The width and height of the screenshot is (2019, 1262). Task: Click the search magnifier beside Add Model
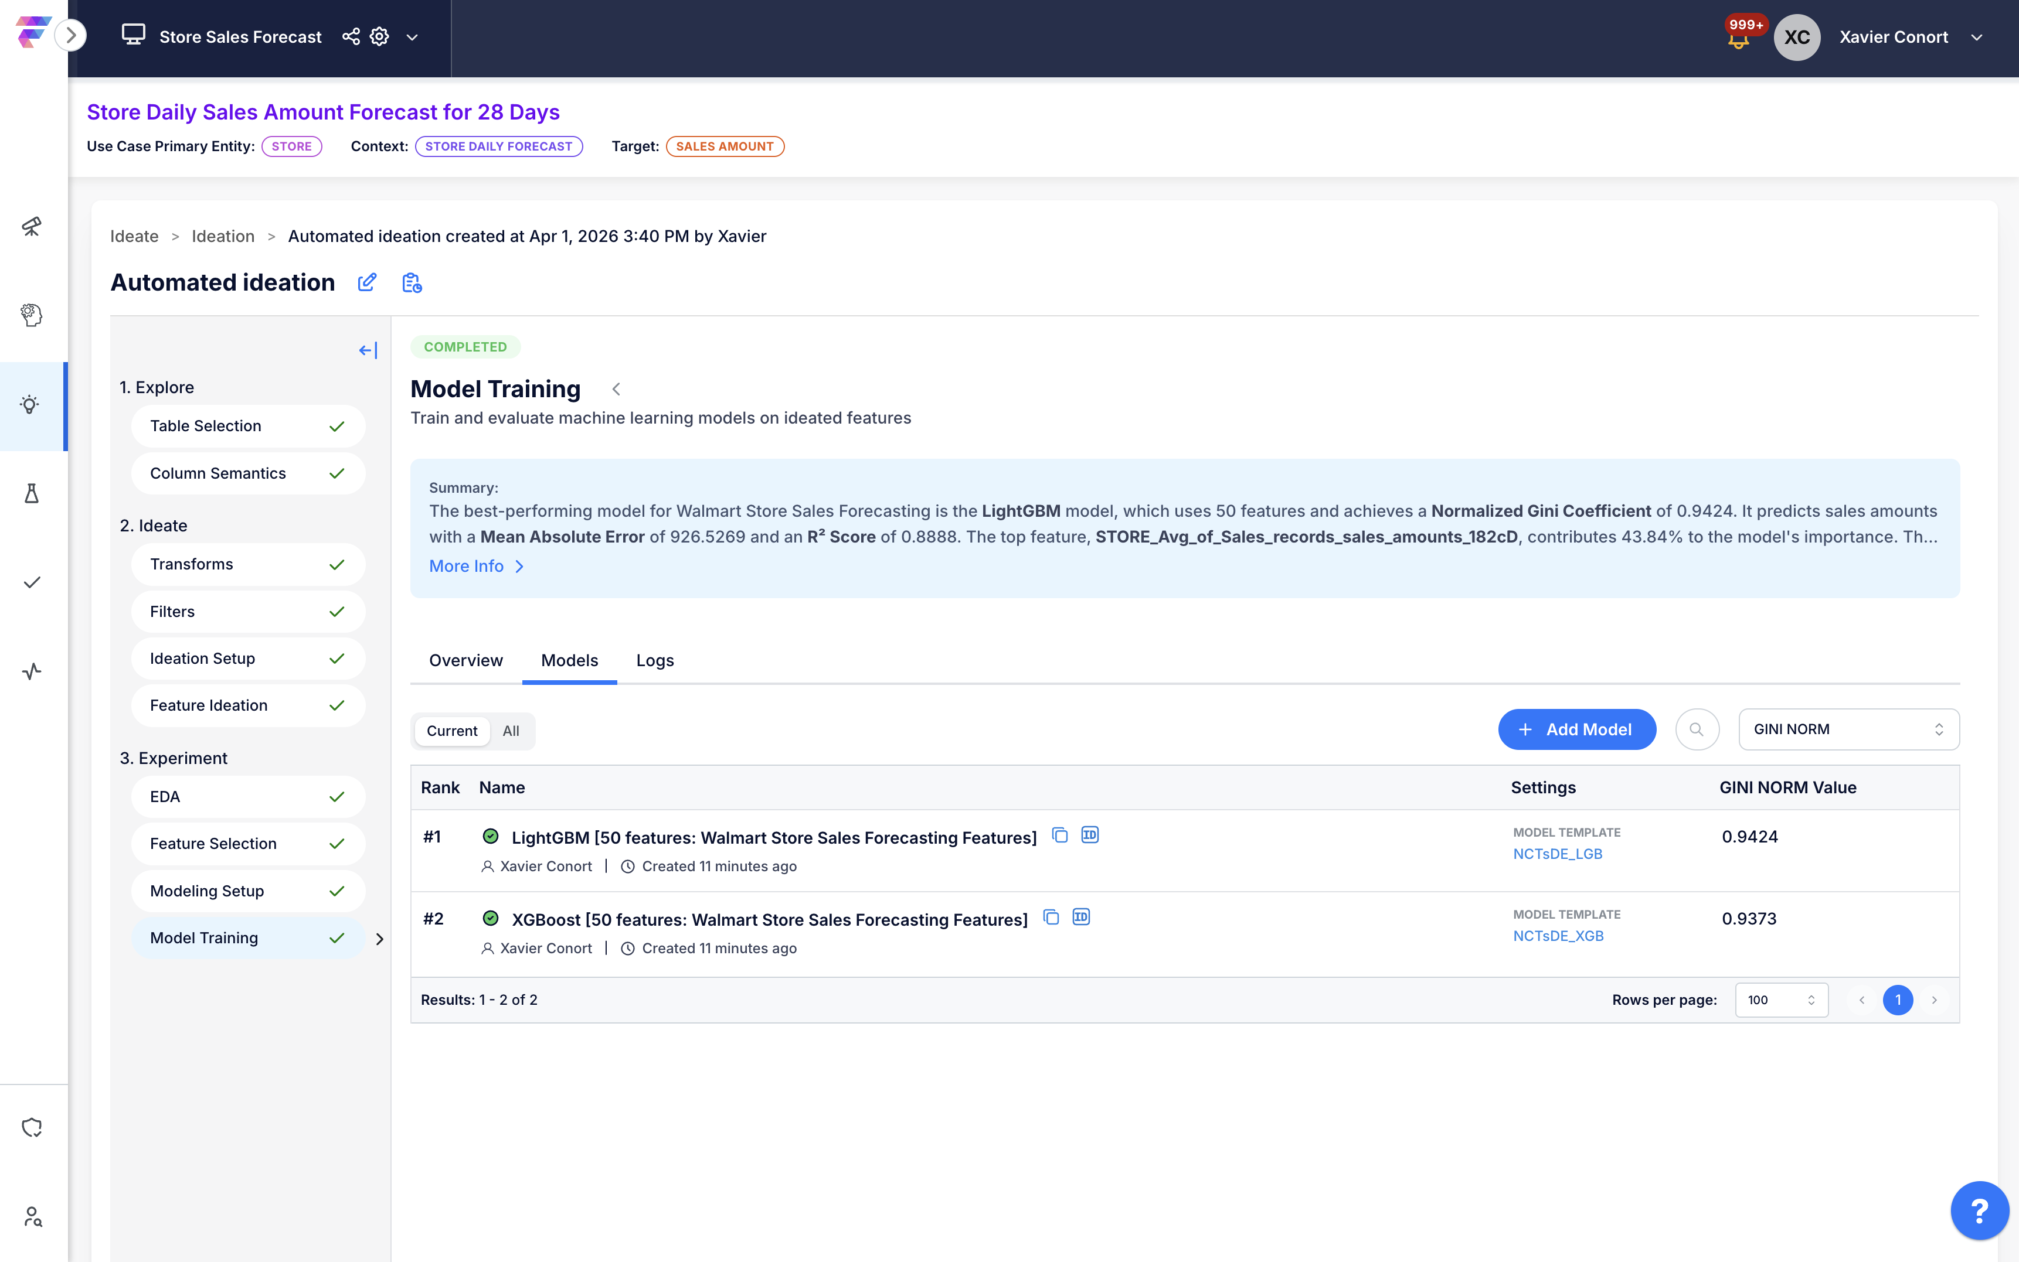[x=1696, y=729]
